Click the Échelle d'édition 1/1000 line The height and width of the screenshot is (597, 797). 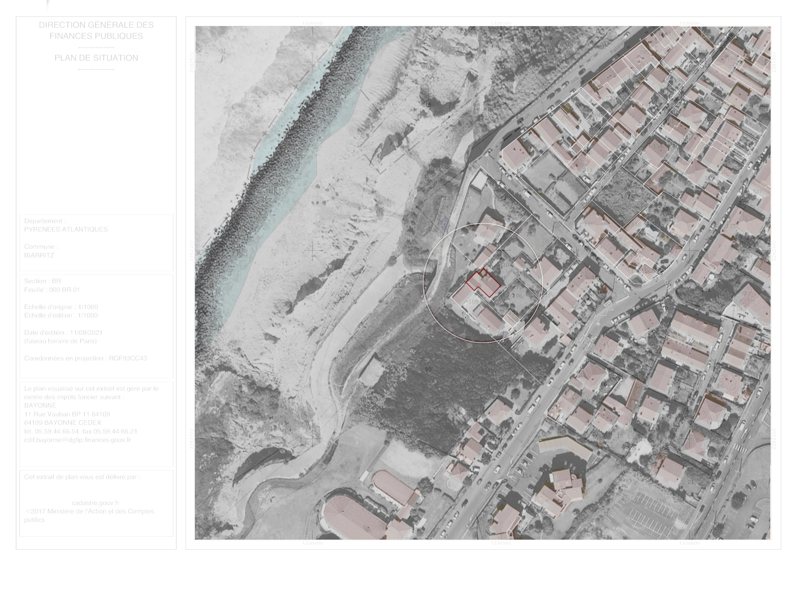[x=61, y=315]
